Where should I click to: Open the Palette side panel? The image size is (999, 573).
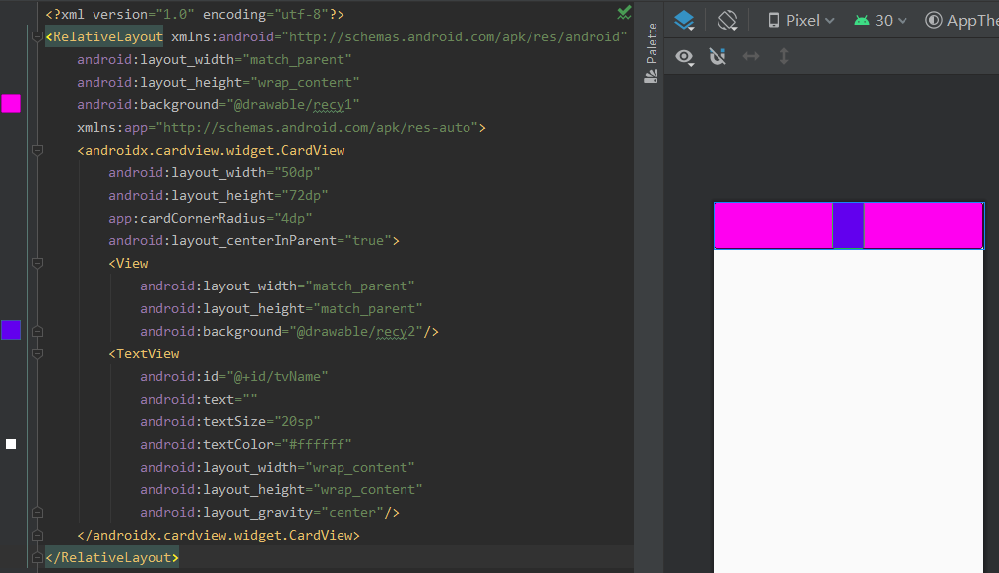(x=652, y=53)
